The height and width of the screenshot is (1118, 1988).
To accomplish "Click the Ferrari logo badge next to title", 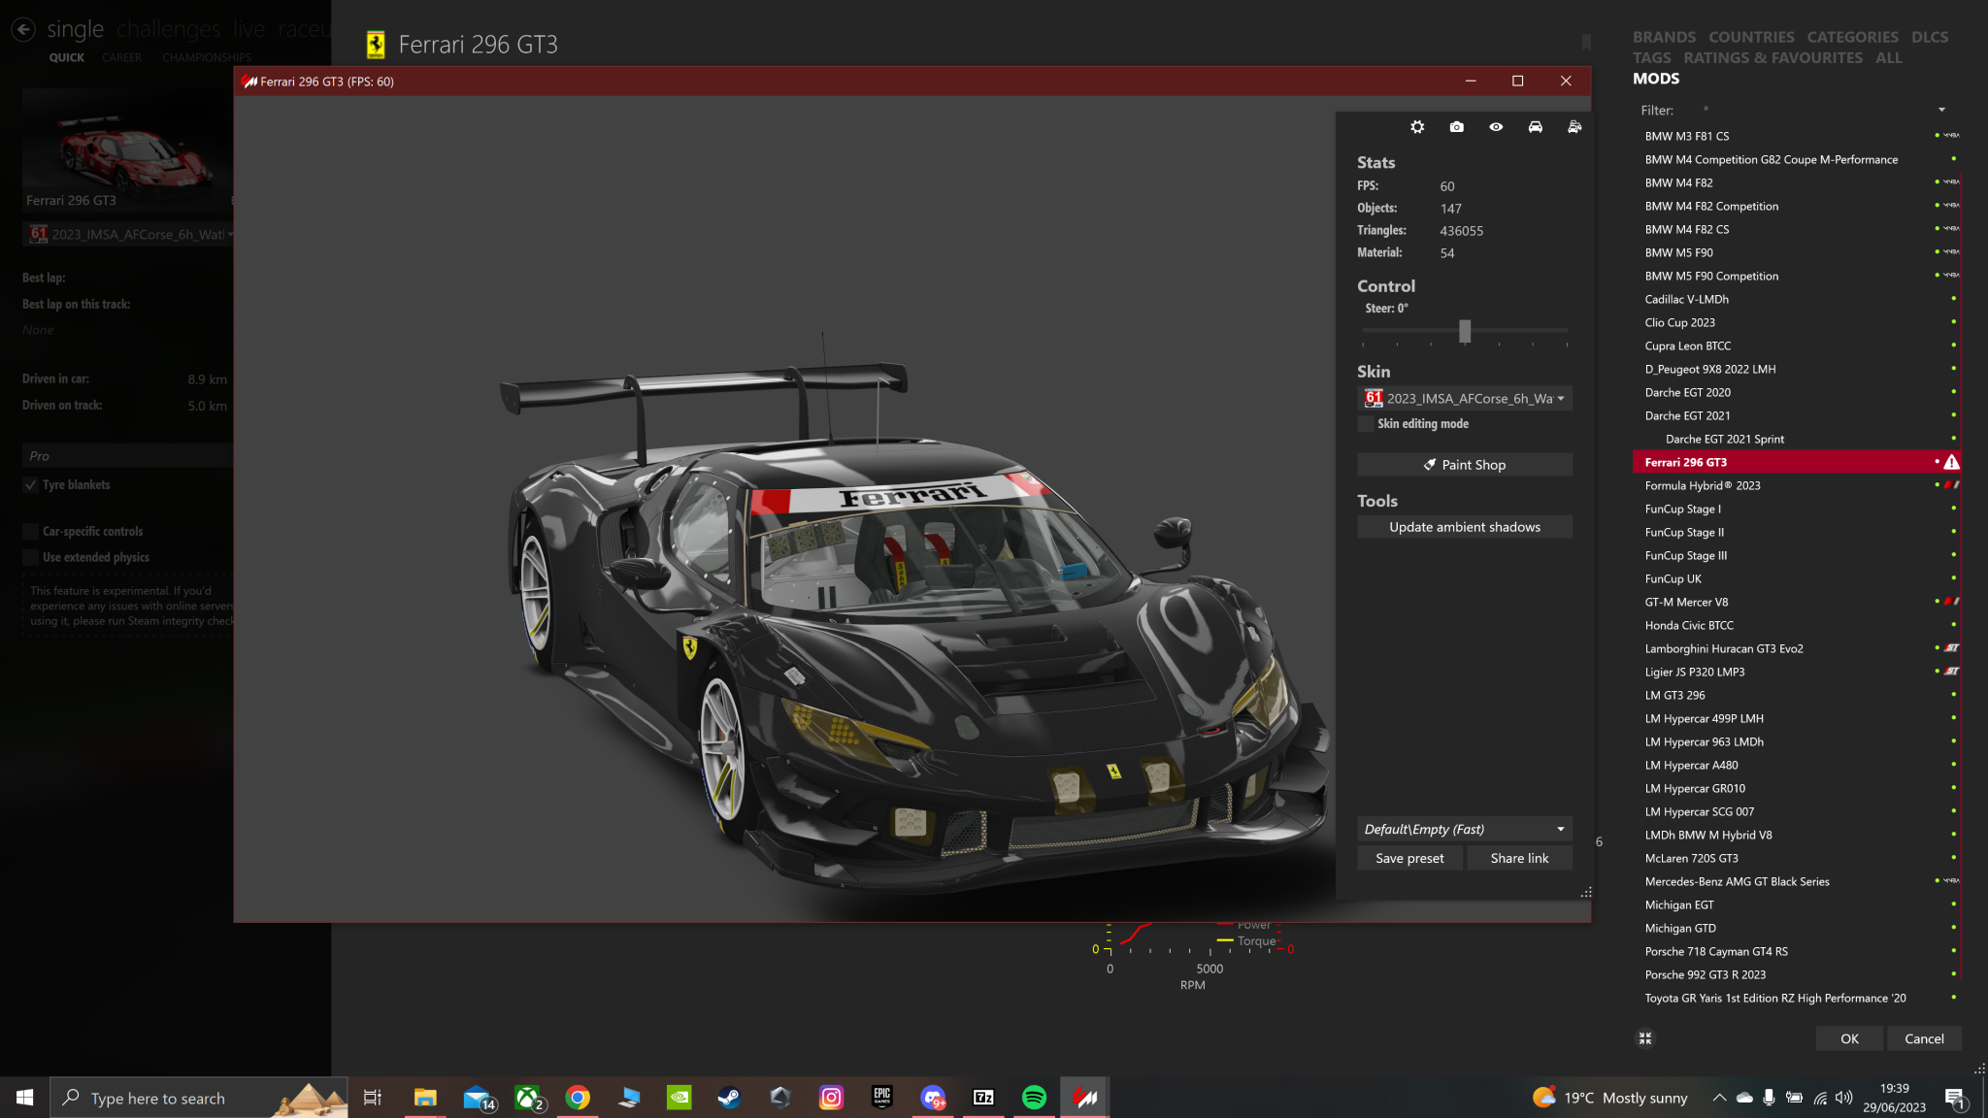I will coord(376,45).
